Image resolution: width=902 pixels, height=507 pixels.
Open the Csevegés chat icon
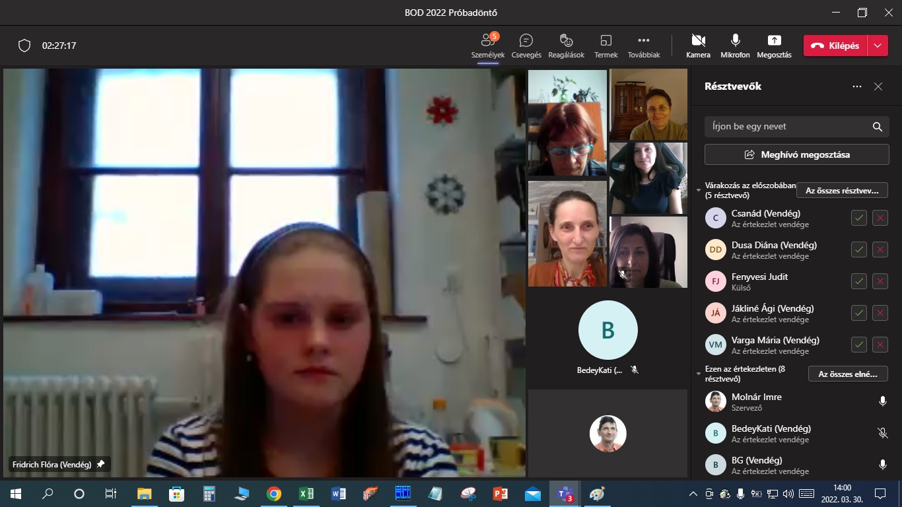[x=526, y=46]
